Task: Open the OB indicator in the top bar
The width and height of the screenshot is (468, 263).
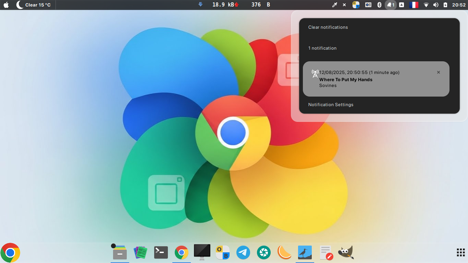Action: [x=356, y=5]
